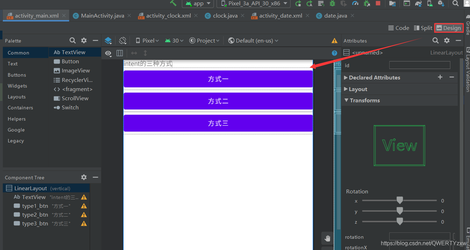Image resolution: width=470 pixels, height=250 pixels.
Task: Click the red Stop button
Action: pos(378,4)
